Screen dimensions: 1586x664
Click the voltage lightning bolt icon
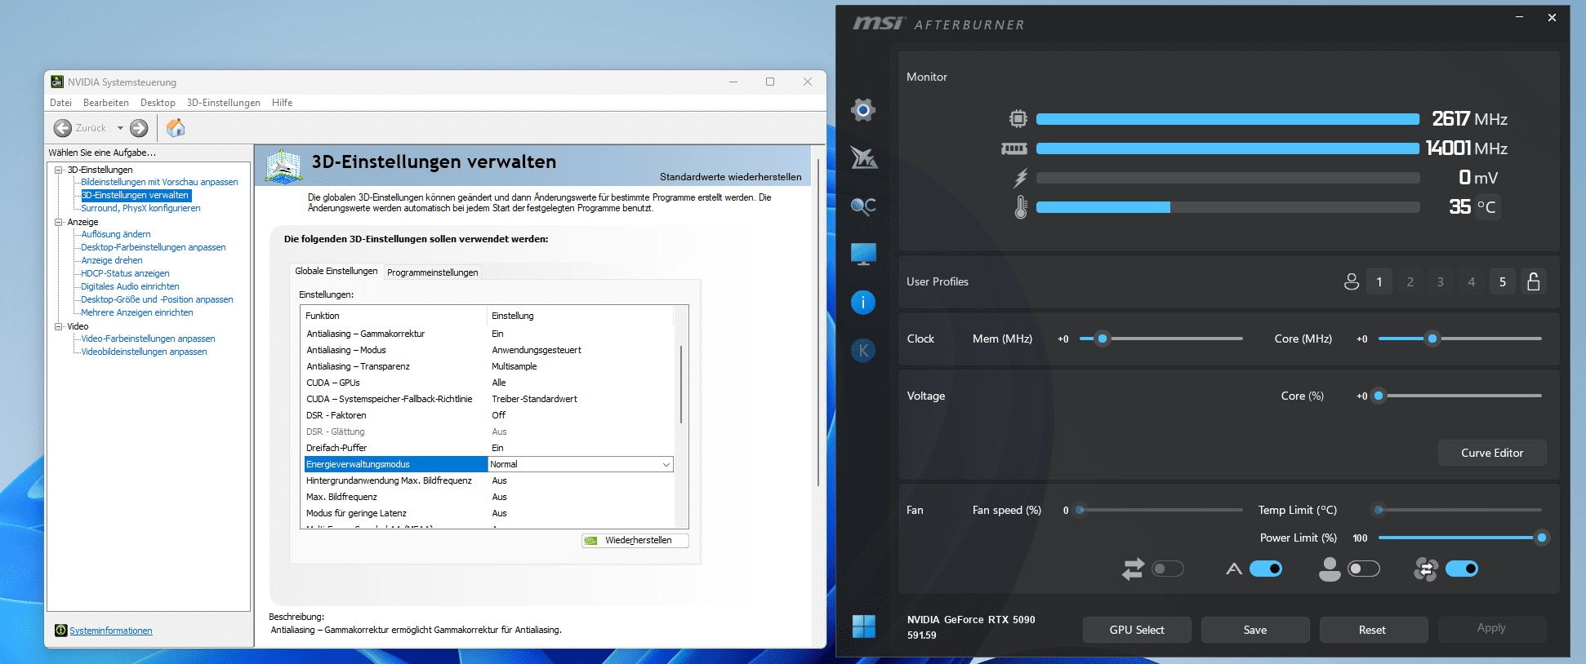tap(1020, 178)
